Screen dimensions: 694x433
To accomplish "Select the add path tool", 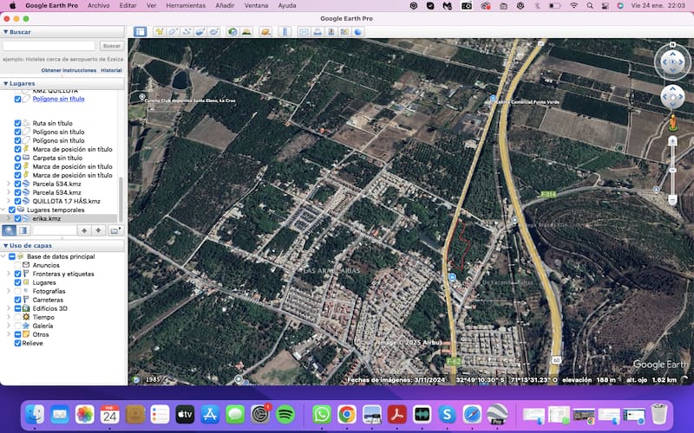I will pos(187,32).
